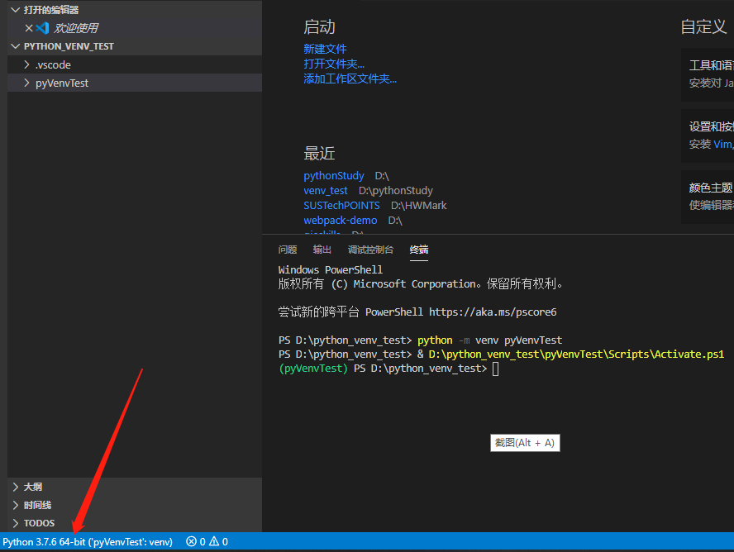This screenshot has height=552, width=734.
Task: Click the D:\HWMark path text
Action: [418, 206]
